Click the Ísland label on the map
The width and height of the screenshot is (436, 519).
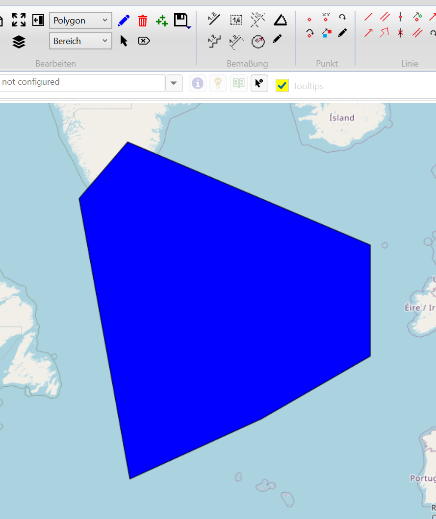click(342, 118)
